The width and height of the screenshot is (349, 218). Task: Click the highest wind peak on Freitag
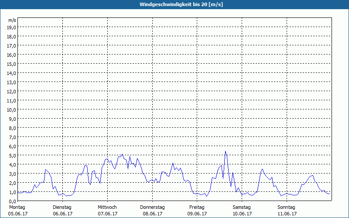226,151
